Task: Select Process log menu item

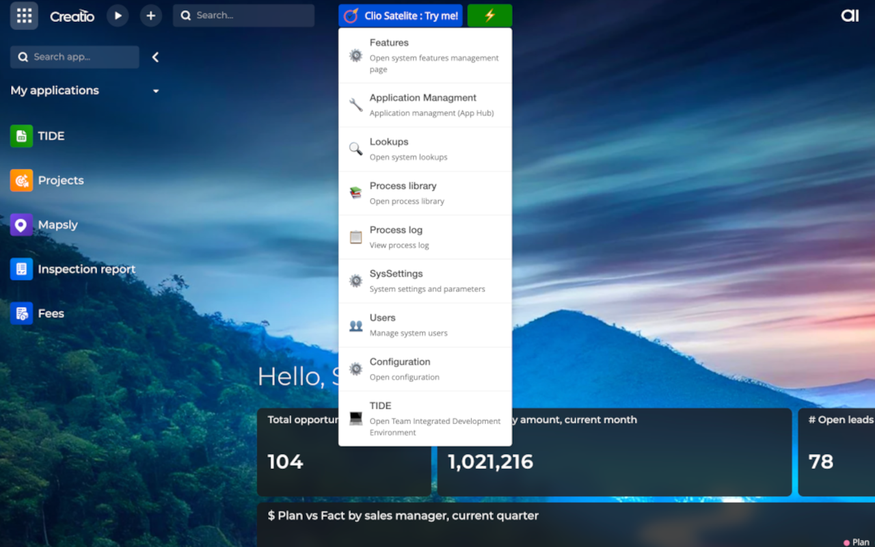Action: 425,237
